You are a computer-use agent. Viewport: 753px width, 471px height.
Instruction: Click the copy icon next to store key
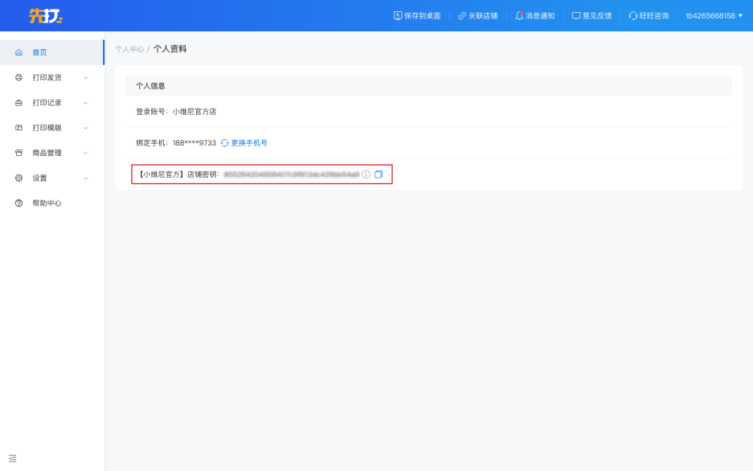(x=379, y=174)
